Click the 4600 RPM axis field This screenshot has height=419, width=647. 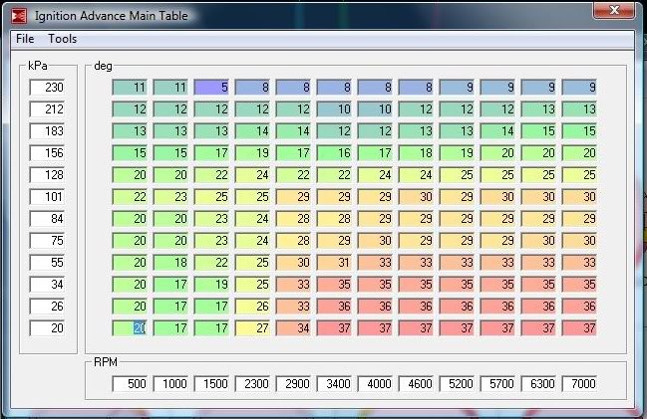point(416,383)
